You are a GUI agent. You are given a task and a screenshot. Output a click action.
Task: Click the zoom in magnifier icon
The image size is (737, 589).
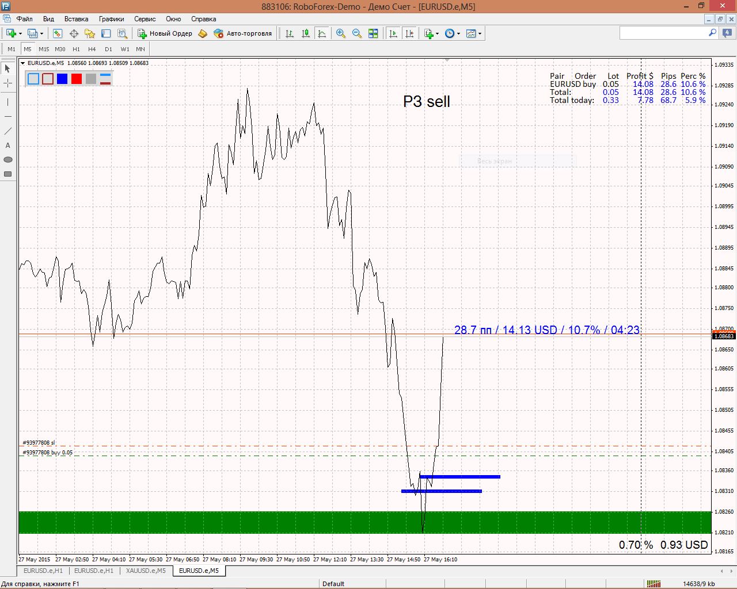point(341,34)
